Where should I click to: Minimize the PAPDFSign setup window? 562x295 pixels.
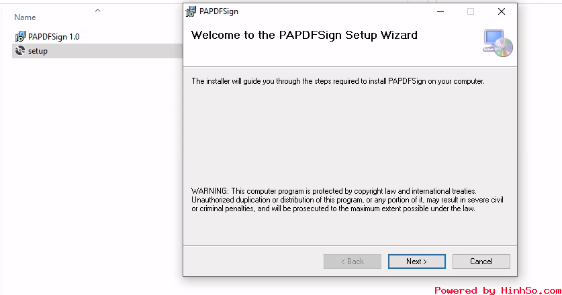pyautogui.click(x=440, y=11)
